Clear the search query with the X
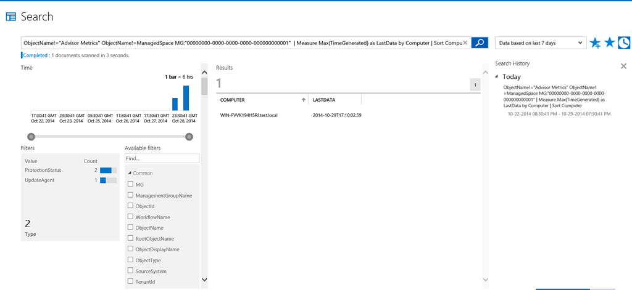The image size is (632, 290). point(465,42)
